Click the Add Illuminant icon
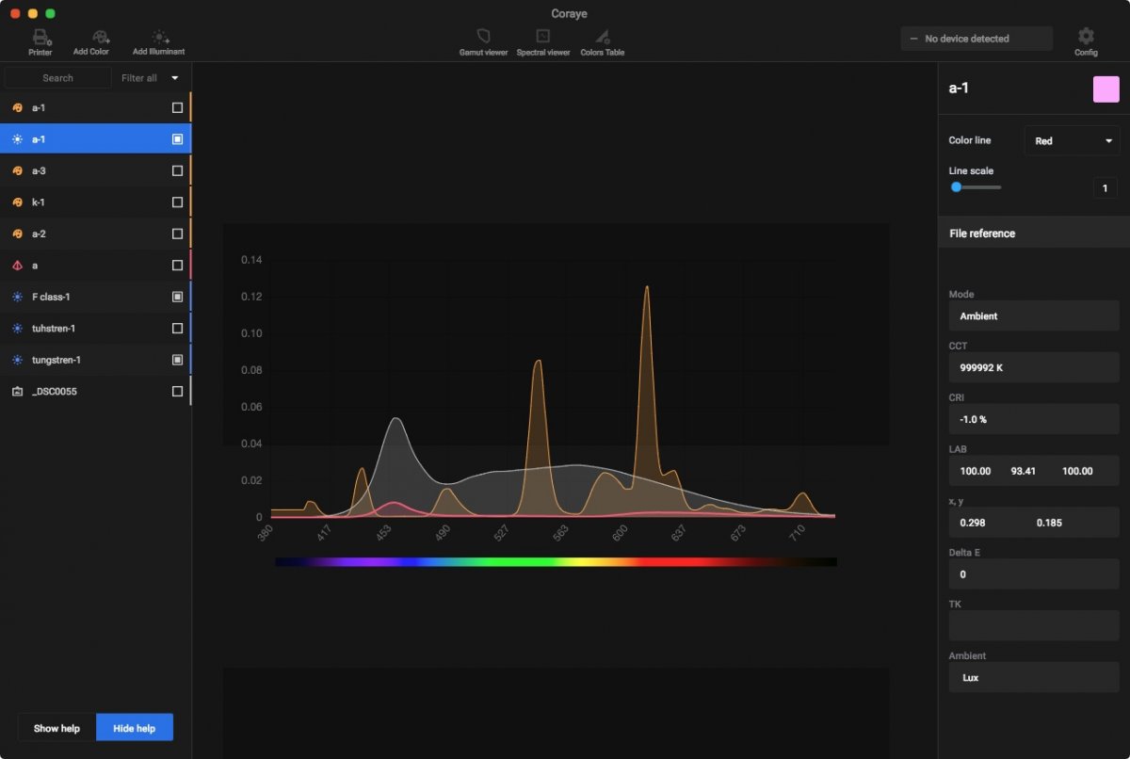1130x759 pixels. pyautogui.click(x=158, y=38)
